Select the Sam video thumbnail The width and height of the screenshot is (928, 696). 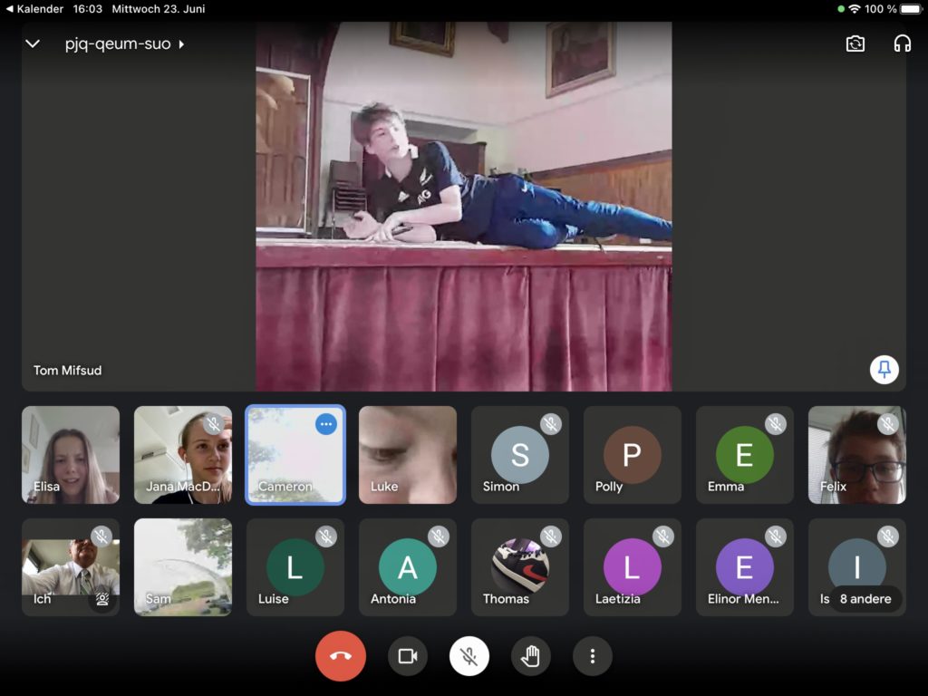(183, 567)
